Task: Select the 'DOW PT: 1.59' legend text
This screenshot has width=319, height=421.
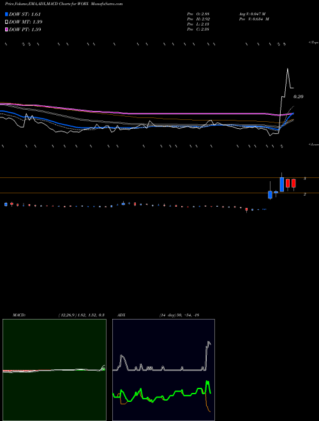Action: point(25,29)
